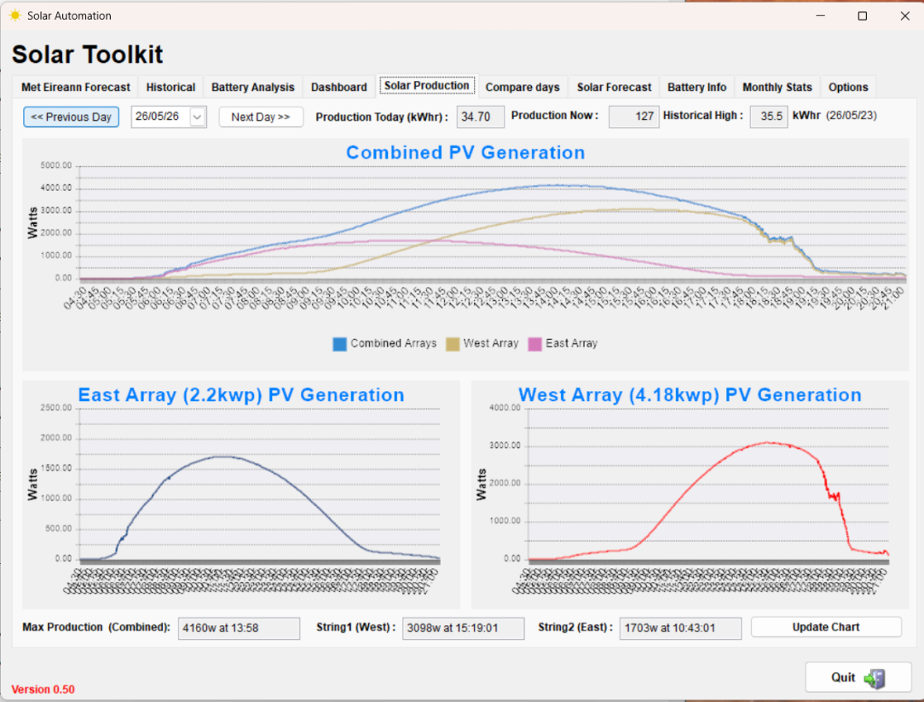This screenshot has height=702, width=924.
Task: Switch to the Historical tab
Action: (170, 87)
